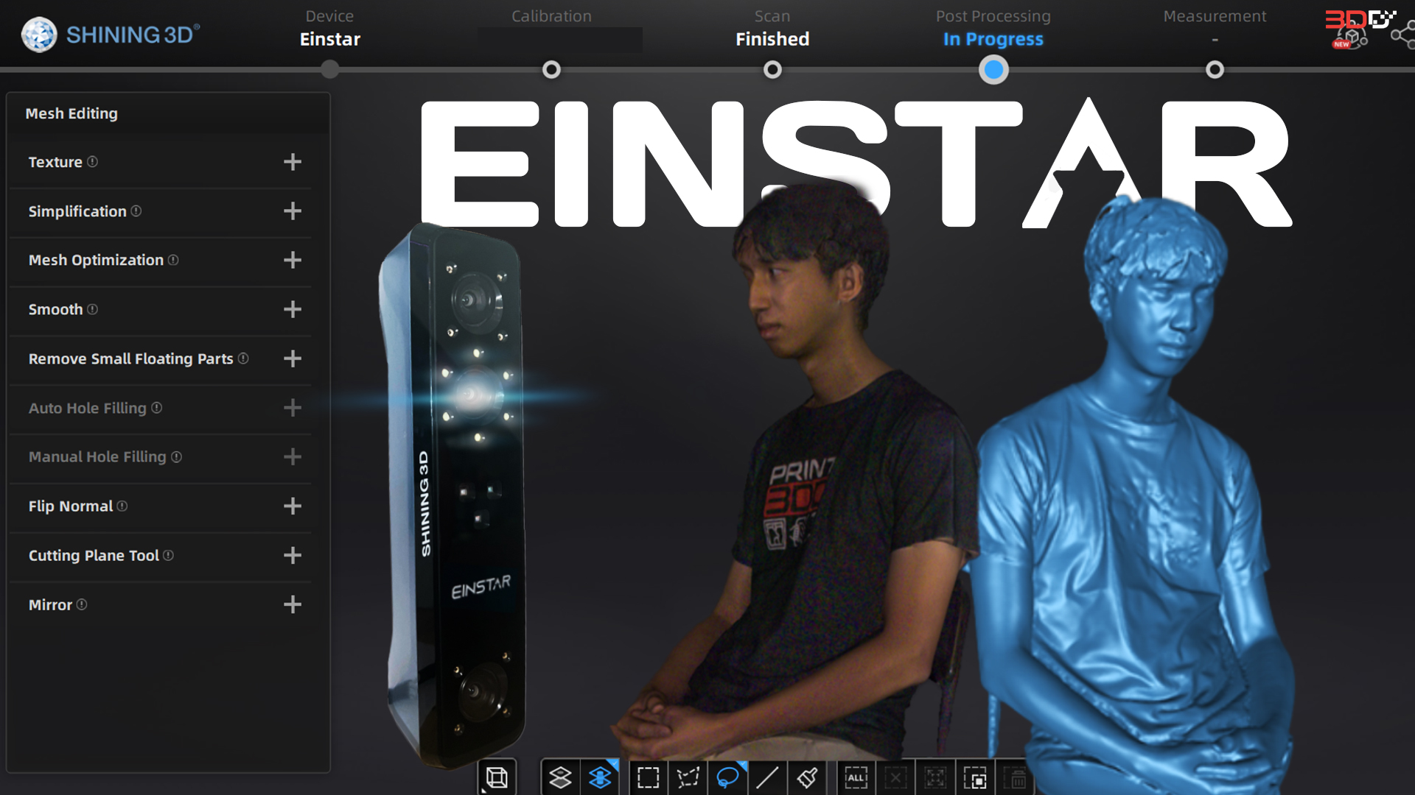The height and width of the screenshot is (795, 1415).
Task: Expand the Mesh Optimization section
Action: 293,260
